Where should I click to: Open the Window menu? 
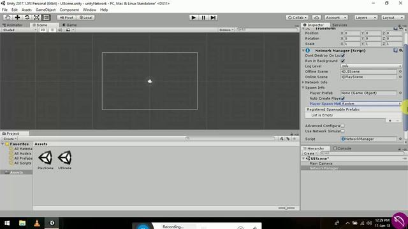(89, 10)
